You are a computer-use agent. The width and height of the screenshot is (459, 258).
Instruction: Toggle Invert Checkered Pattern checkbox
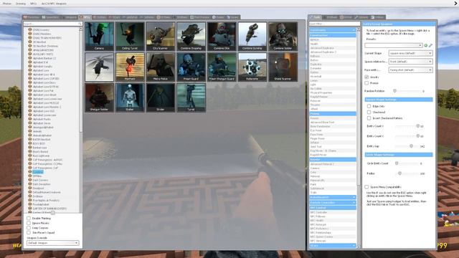pos(369,118)
